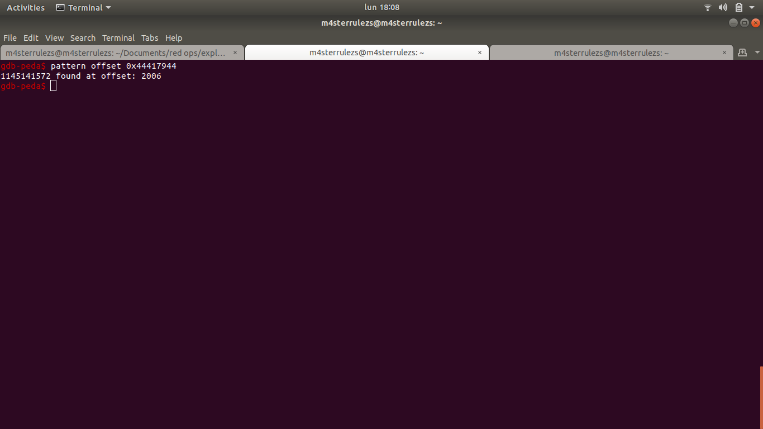
Task: Open the Tabs menu
Action: [150, 38]
